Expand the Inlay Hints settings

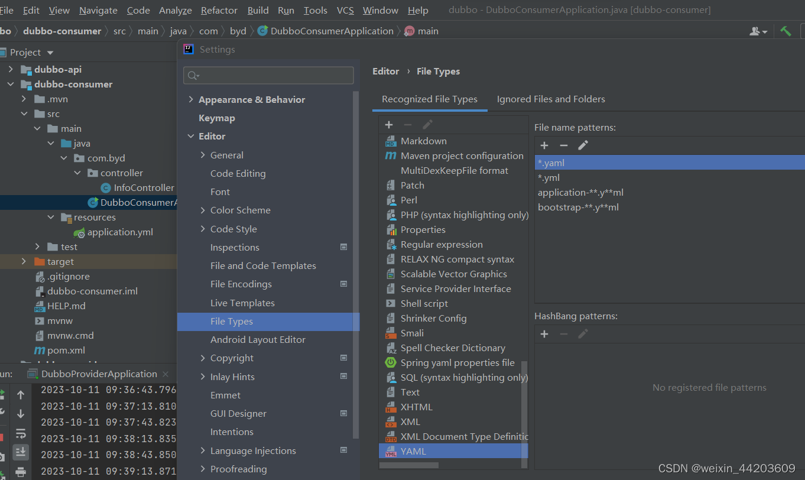tap(203, 377)
